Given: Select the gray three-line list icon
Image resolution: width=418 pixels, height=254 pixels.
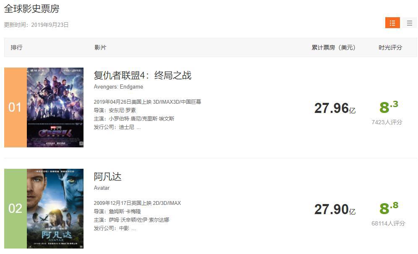Looking at the screenshot, I should (x=410, y=23).
